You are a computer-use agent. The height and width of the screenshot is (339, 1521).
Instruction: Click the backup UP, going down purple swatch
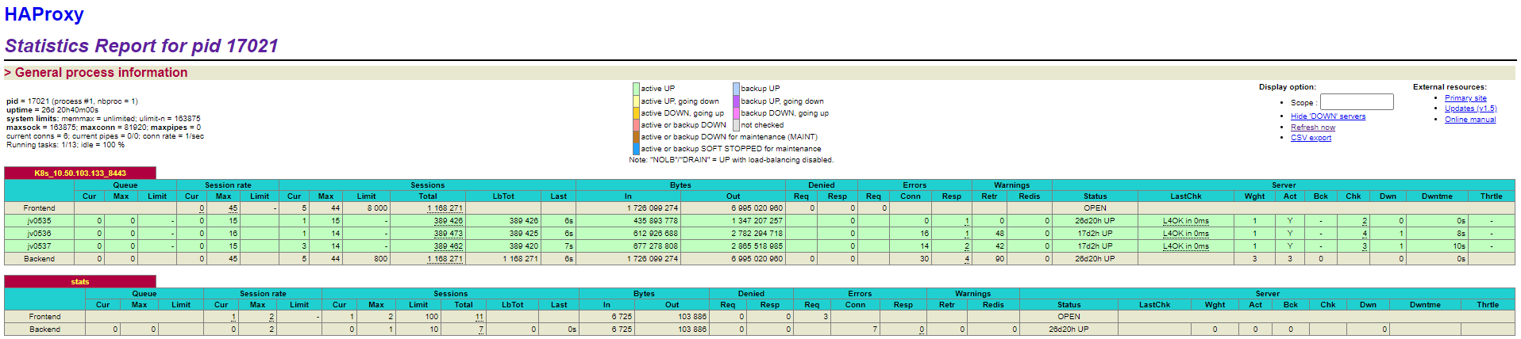click(736, 101)
